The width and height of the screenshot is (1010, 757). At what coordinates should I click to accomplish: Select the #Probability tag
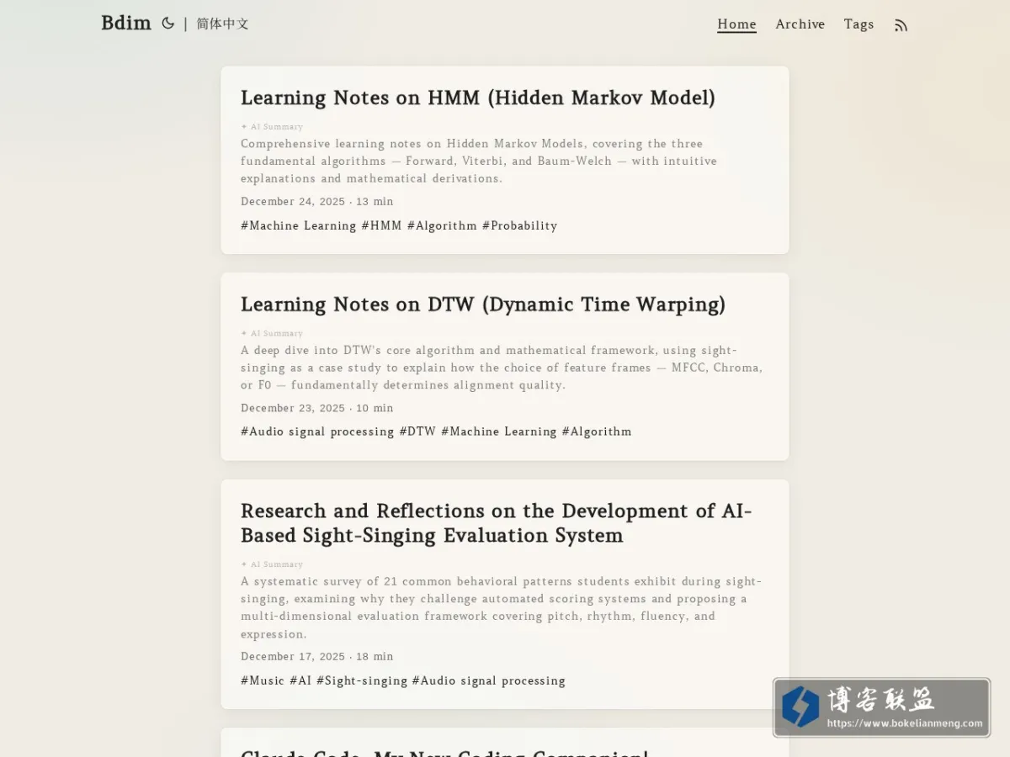(519, 225)
